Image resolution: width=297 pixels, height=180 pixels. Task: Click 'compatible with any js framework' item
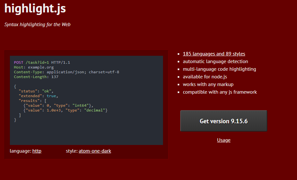[220, 92]
